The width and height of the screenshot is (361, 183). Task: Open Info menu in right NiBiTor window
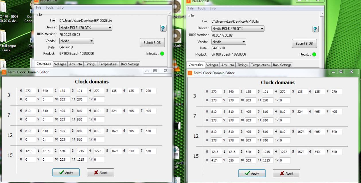[212, 8]
